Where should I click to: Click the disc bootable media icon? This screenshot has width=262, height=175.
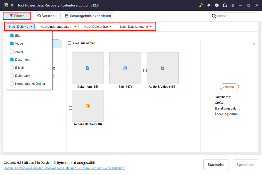tap(217, 5)
